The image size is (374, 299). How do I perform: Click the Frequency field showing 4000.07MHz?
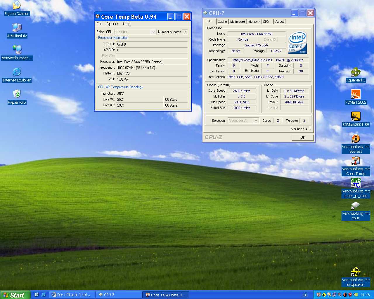(152, 68)
